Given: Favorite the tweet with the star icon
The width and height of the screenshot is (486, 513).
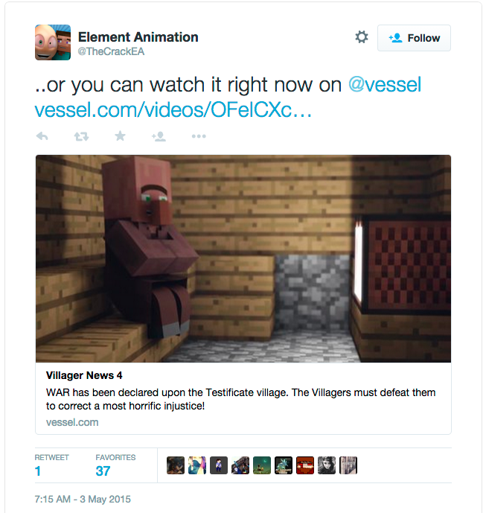Looking at the screenshot, I should point(120,136).
